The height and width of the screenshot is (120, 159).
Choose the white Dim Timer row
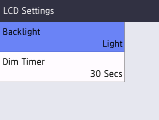[x=62, y=67]
